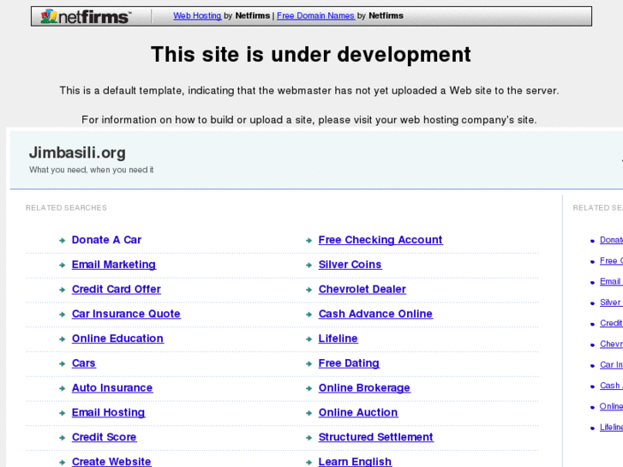This screenshot has height=467, width=623.
Task: Click the arrow icon beside Donate A Car
Action: 62,241
